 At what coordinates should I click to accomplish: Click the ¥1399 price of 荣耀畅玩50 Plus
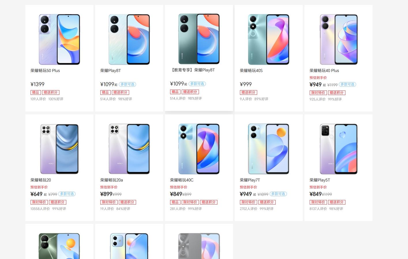click(37, 84)
